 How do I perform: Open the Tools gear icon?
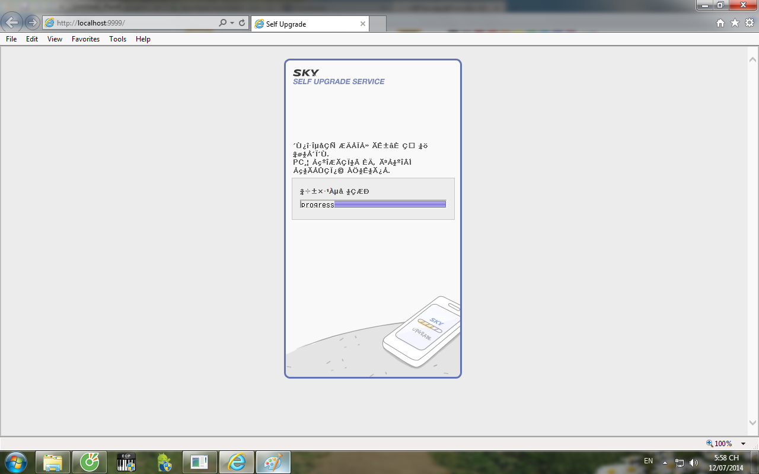click(x=749, y=23)
